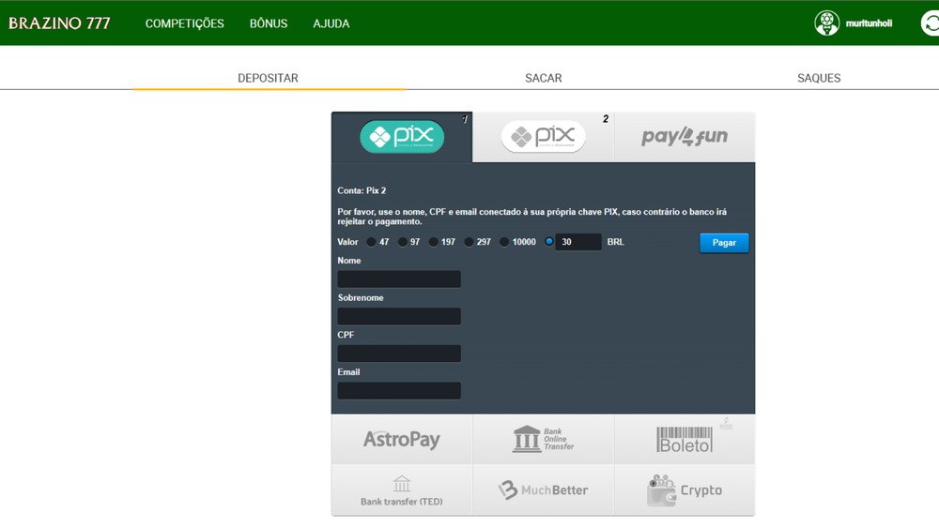This screenshot has width=939, height=527.
Task: Focus the Nome input field
Action: [399, 279]
